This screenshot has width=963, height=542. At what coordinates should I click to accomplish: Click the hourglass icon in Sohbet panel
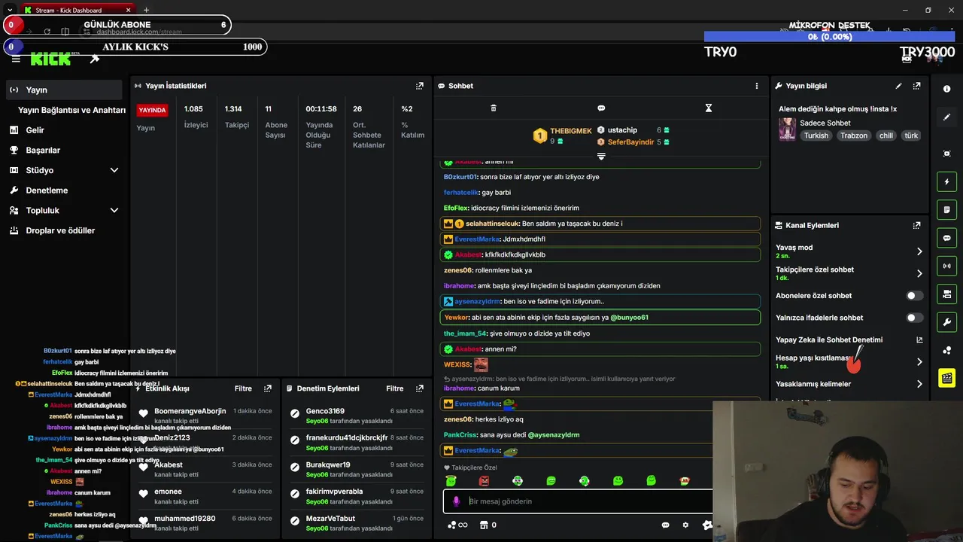pyautogui.click(x=708, y=108)
